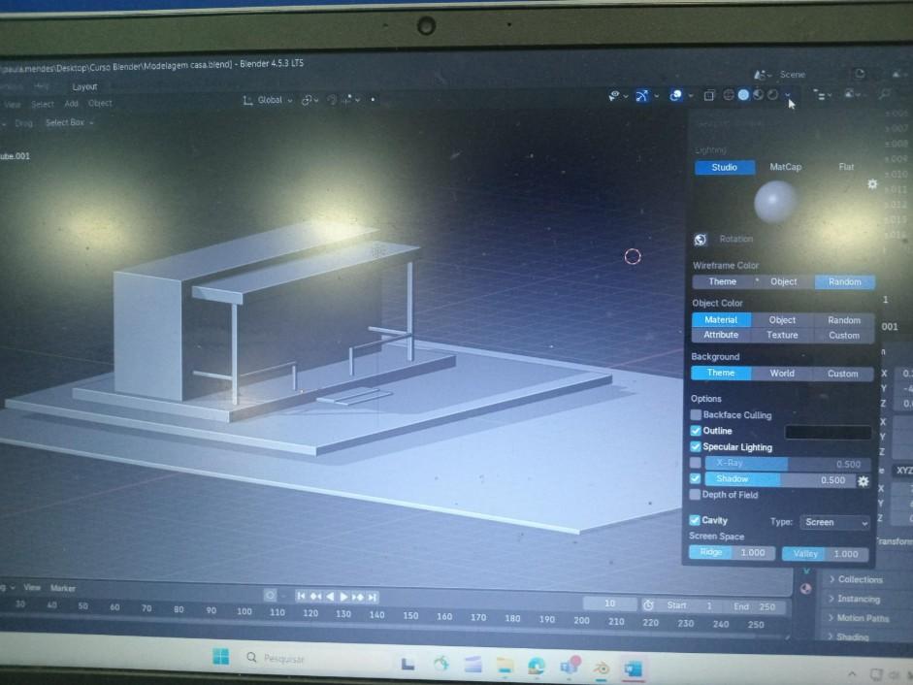913x685 pixels.
Task: Toggle world space lighting icon beside Rotation
Action: tap(701, 240)
